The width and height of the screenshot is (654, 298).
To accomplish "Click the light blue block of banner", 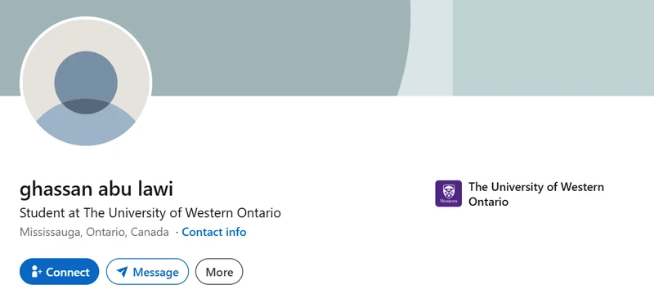I will (x=553, y=47).
